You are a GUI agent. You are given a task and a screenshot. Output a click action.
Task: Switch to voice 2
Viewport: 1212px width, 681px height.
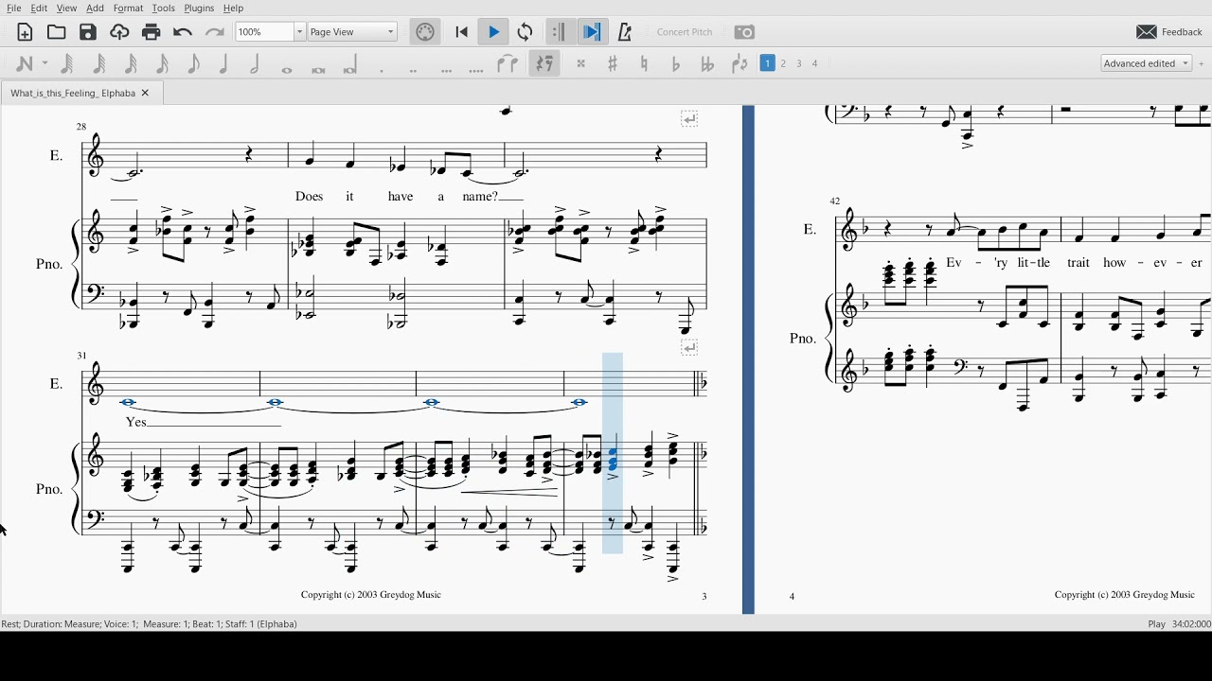(x=784, y=63)
